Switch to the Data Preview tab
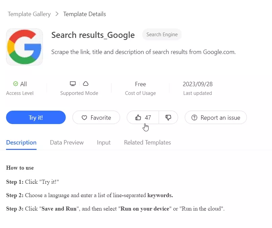Viewport: 272px width, 228px height. [66, 142]
